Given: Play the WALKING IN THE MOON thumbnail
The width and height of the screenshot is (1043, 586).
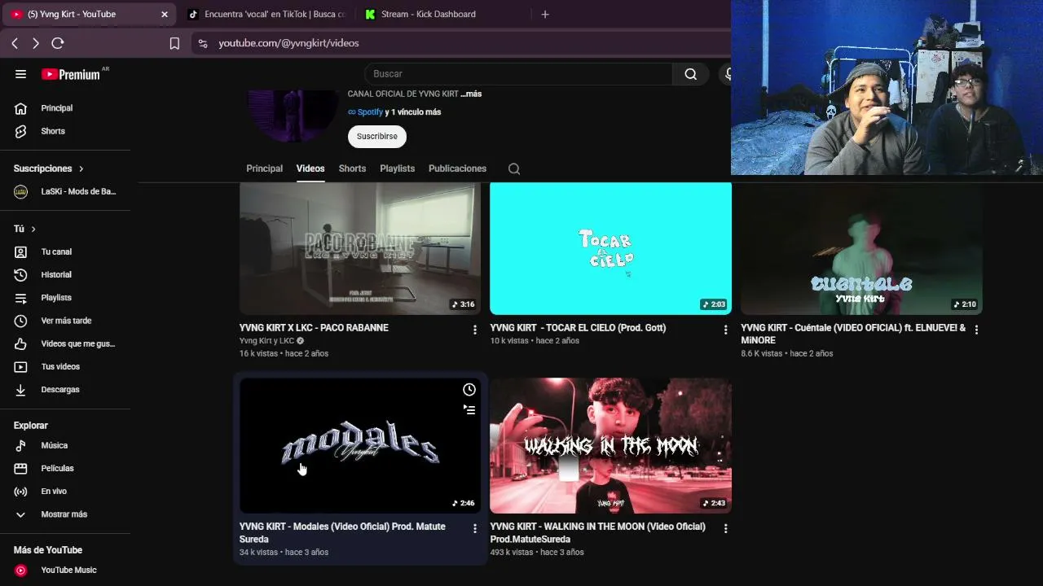Looking at the screenshot, I should [610, 445].
